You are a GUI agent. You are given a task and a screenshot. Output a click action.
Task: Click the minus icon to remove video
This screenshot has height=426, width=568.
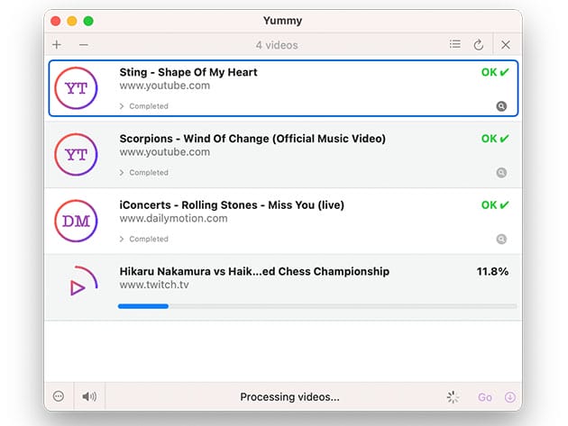(83, 45)
